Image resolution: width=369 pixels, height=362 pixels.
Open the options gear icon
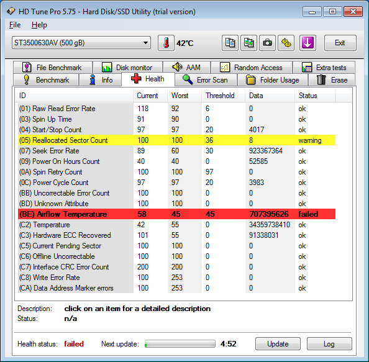(x=286, y=43)
